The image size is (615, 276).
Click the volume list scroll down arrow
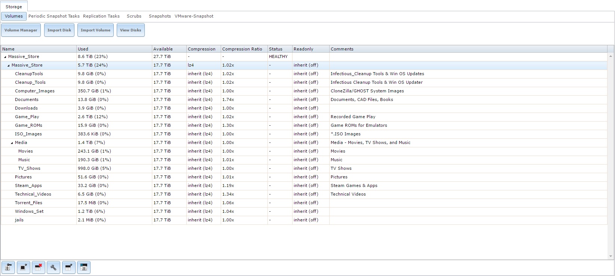coord(611,256)
